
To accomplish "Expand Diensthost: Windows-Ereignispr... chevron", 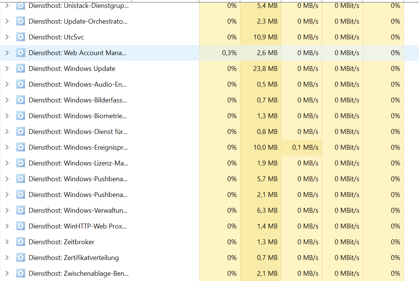I will (x=7, y=147).
